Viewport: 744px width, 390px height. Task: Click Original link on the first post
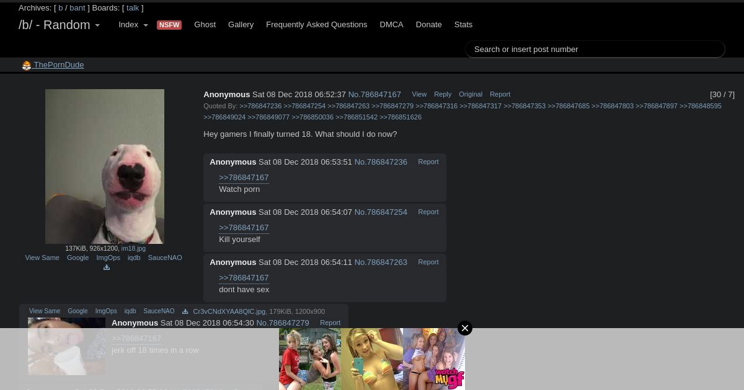pyautogui.click(x=471, y=94)
